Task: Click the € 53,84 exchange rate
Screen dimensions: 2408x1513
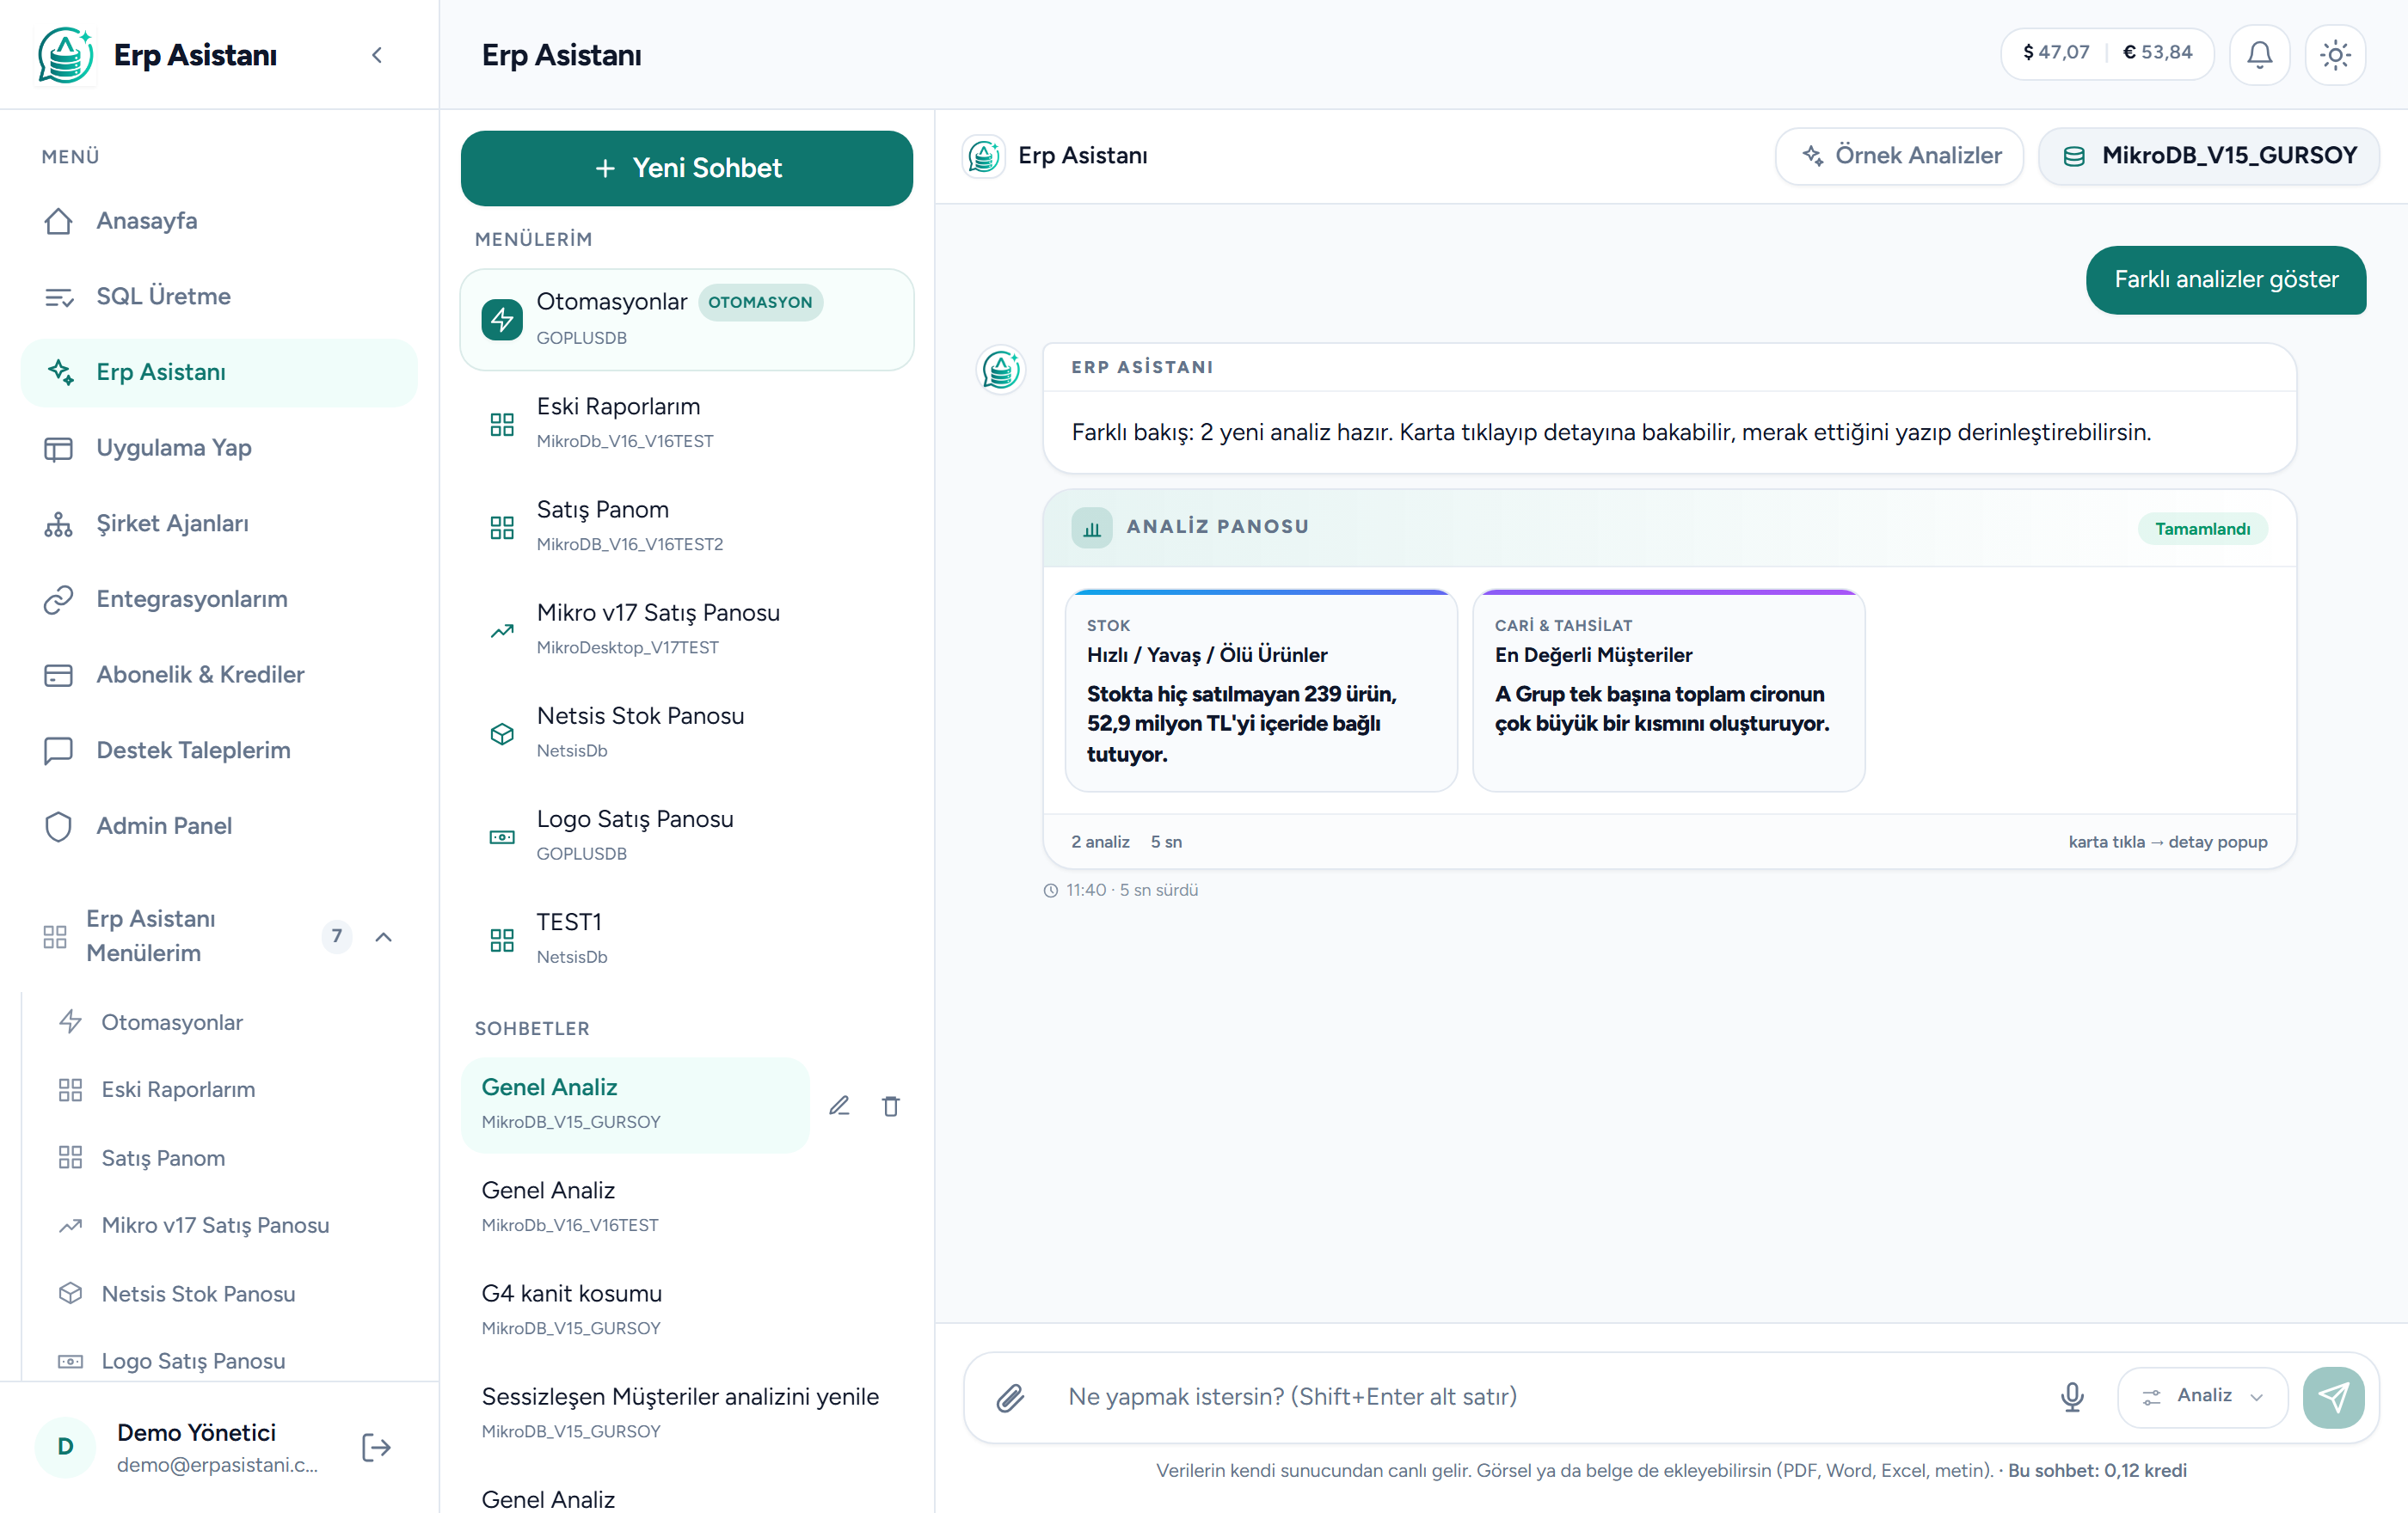Action: [x=2158, y=53]
